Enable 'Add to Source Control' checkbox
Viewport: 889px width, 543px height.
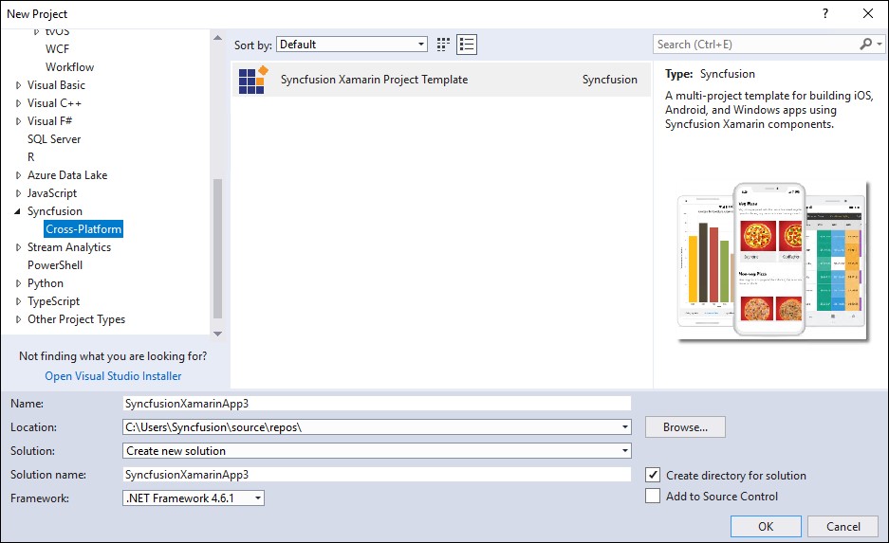click(x=653, y=496)
